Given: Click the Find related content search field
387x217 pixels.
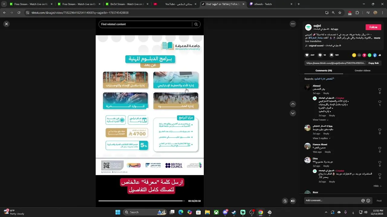Looking at the screenshot, I should click(x=146, y=24).
